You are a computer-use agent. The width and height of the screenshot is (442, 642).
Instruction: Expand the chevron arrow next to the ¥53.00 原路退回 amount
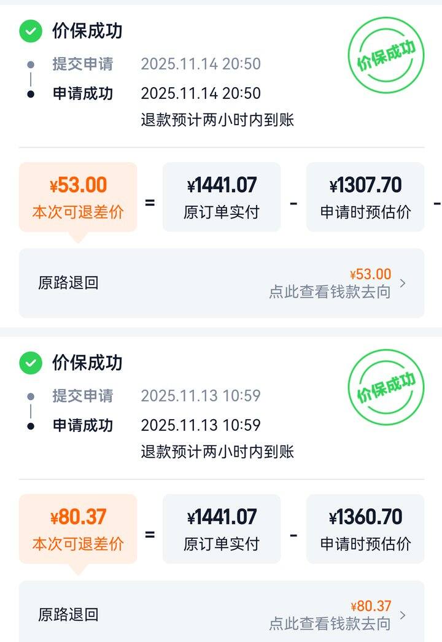(x=403, y=283)
